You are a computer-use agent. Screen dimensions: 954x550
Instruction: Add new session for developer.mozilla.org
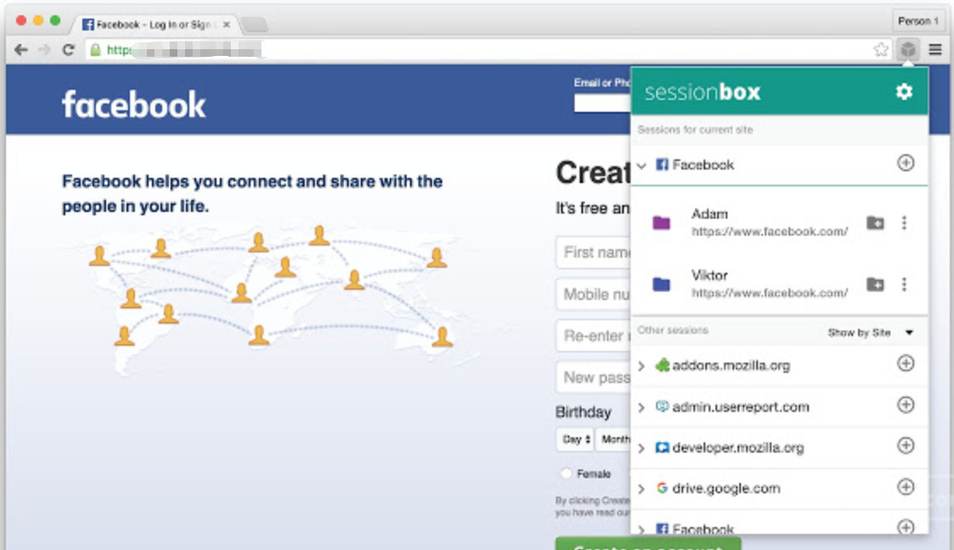click(x=906, y=446)
